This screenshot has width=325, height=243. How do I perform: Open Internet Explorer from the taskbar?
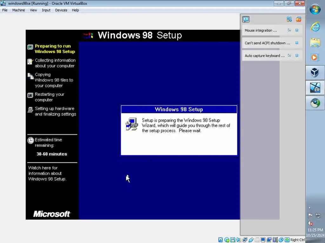click(315, 27)
